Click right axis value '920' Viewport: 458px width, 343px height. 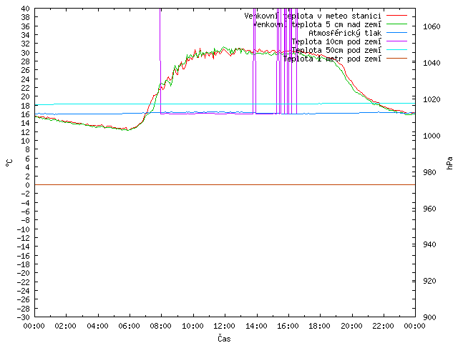point(429,281)
